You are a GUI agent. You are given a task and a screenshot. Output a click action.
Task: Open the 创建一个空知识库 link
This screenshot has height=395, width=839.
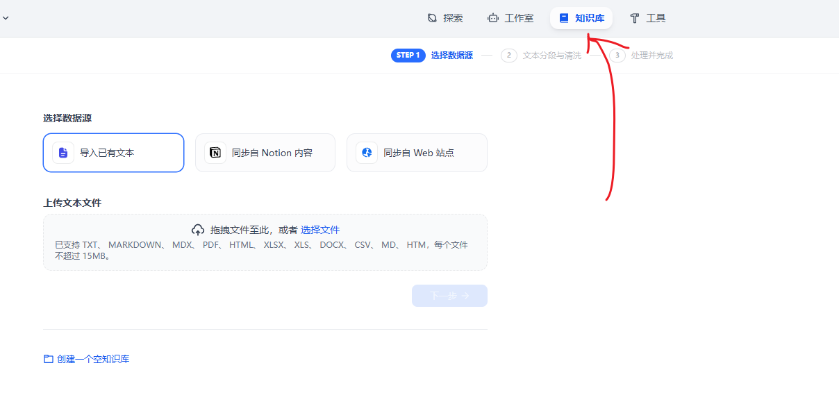coord(93,359)
